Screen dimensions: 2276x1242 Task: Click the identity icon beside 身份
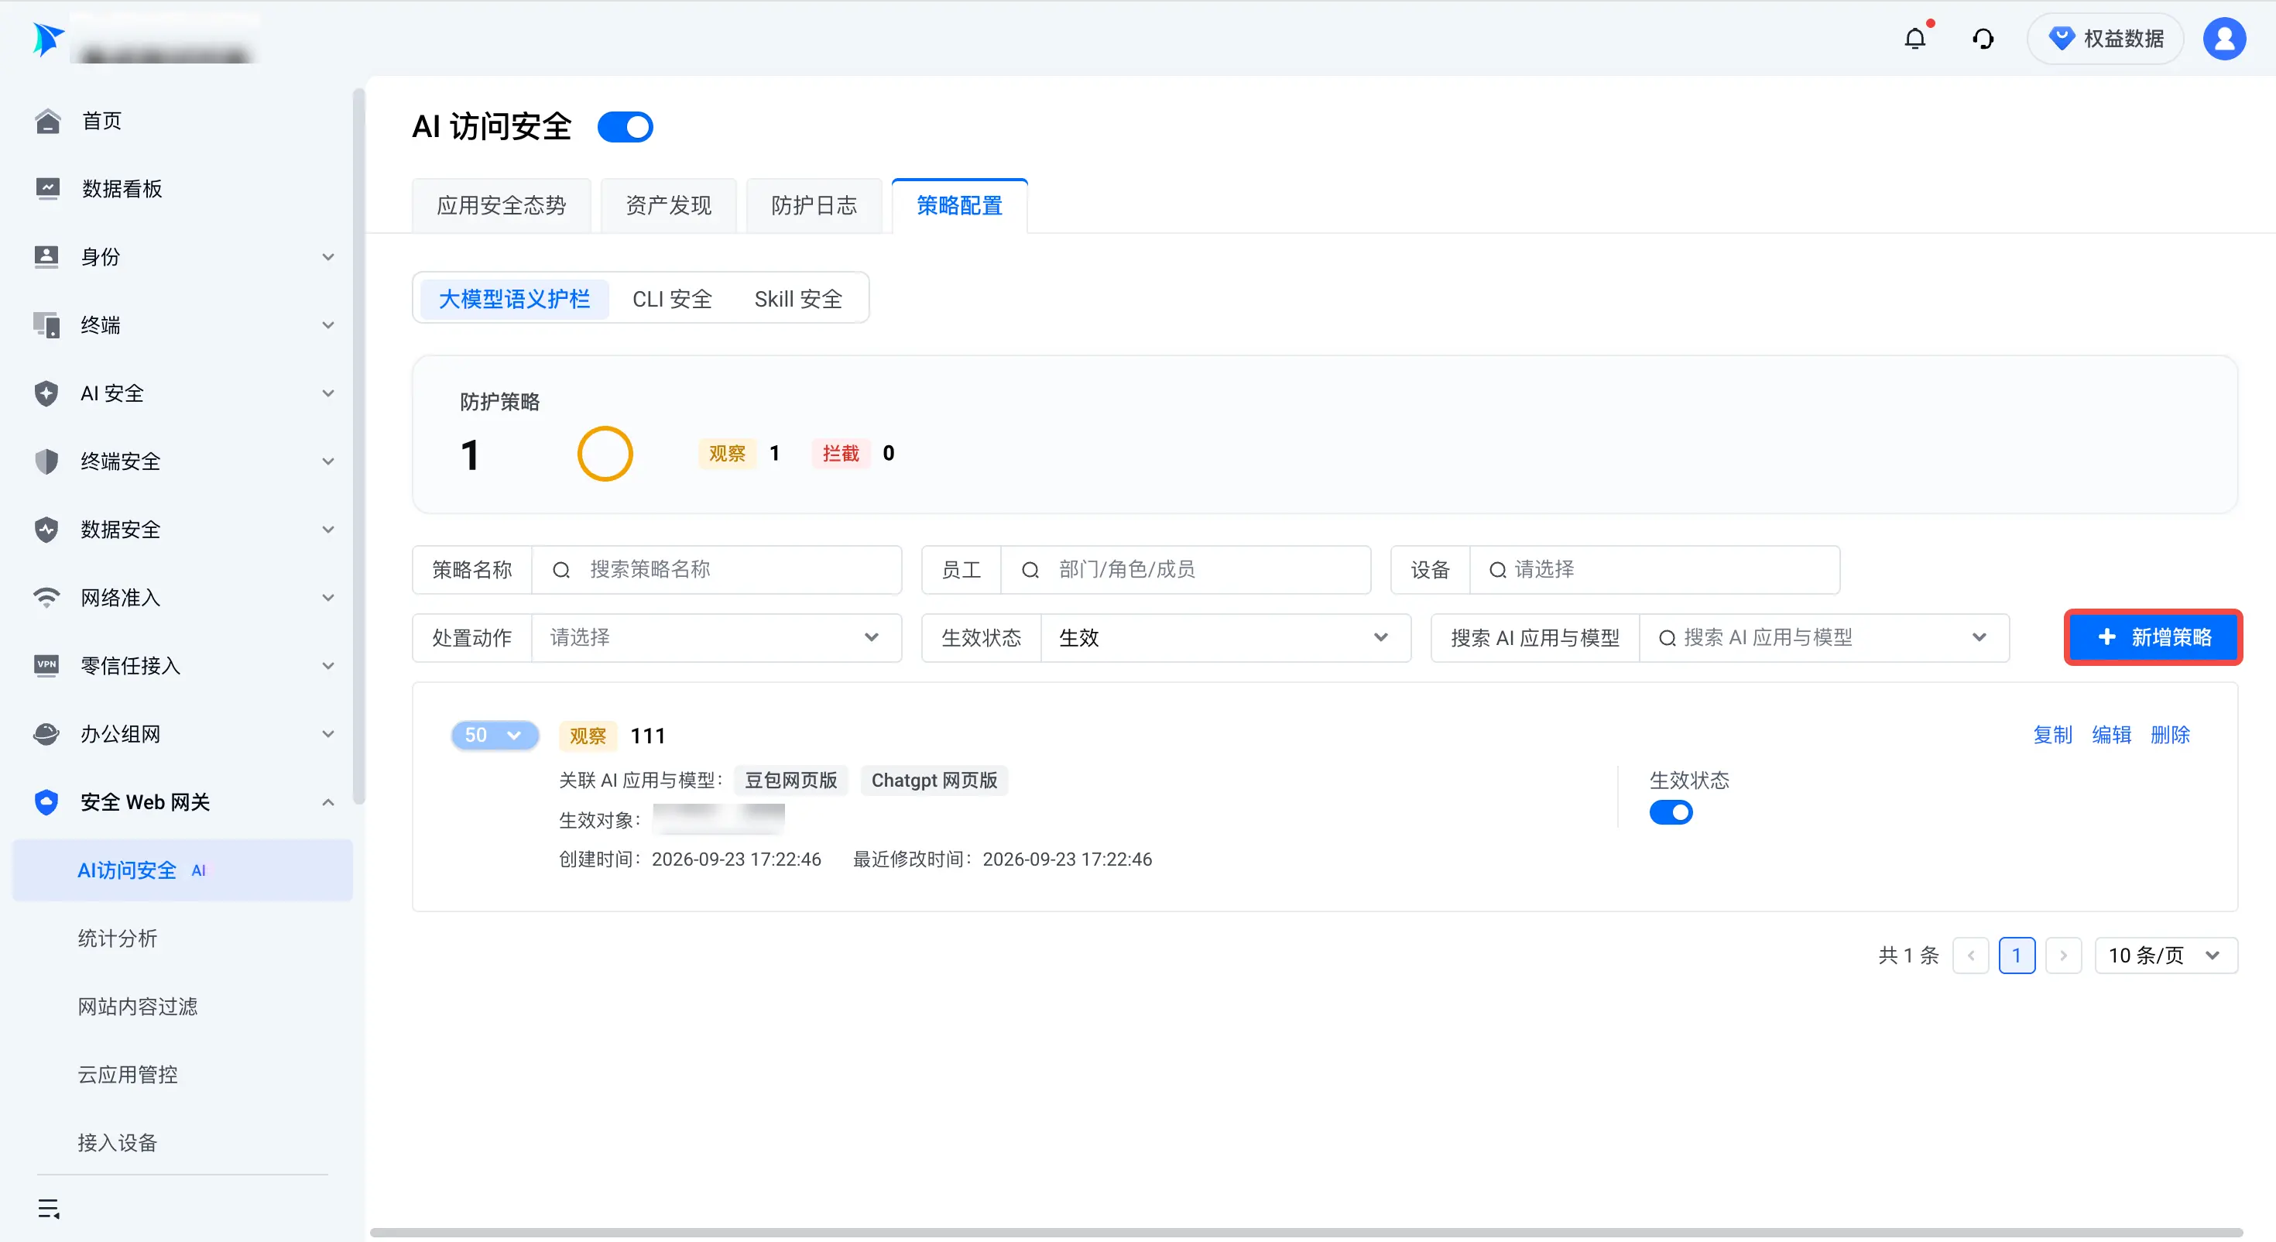tap(46, 256)
